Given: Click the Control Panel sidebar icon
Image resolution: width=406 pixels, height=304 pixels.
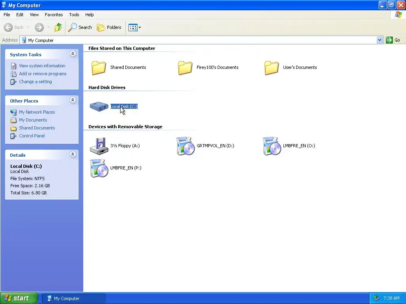Looking at the screenshot, I should pyautogui.click(x=13, y=136).
